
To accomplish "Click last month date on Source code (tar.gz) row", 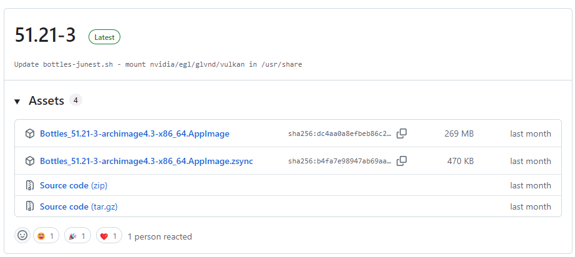I will click(x=530, y=206).
